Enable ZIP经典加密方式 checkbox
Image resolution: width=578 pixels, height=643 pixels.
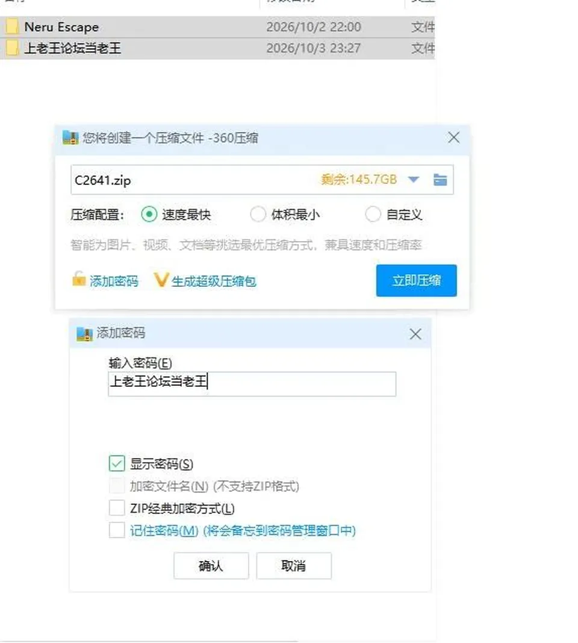pyautogui.click(x=117, y=508)
